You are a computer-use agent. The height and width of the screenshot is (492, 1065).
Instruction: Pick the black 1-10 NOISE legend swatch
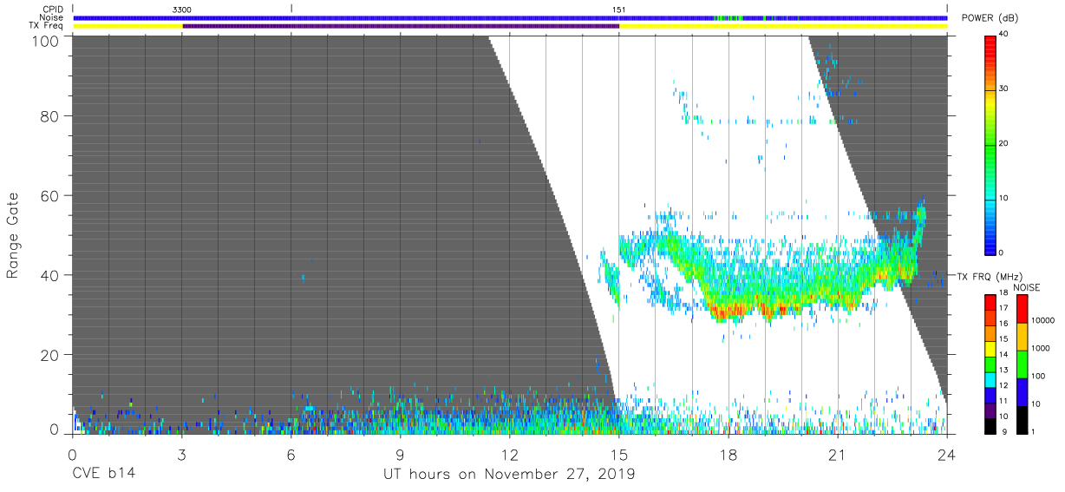point(1022,419)
